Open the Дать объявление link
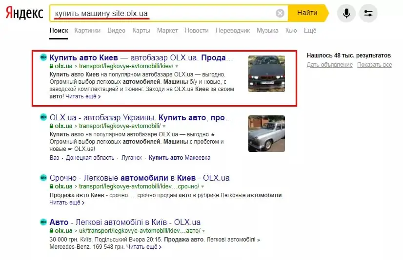 coord(330,65)
